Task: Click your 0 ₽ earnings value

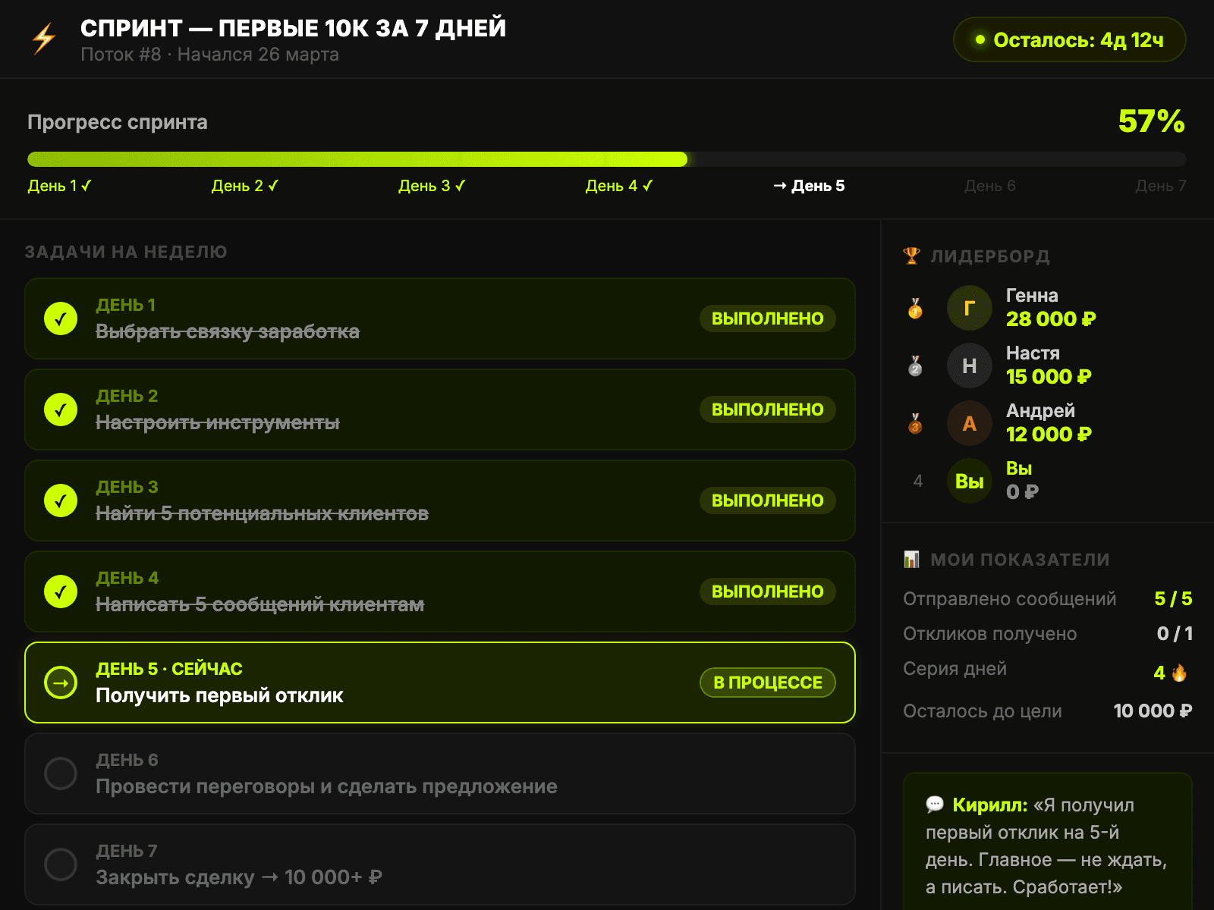Action: click(1022, 492)
